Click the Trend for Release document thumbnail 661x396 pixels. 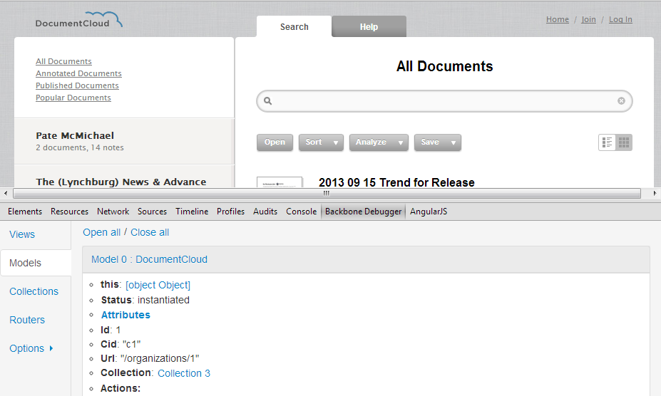[280, 182]
